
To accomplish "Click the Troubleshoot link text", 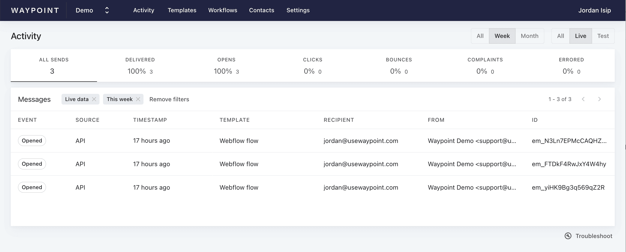I will tap(594, 236).
